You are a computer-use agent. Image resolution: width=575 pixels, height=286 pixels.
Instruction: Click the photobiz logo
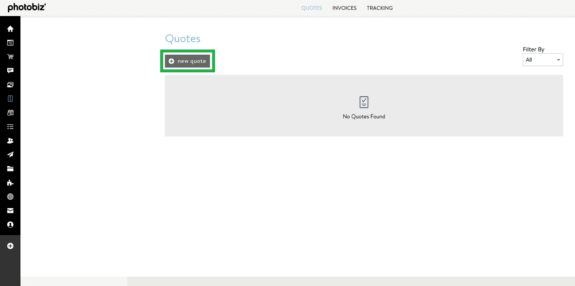click(27, 7)
